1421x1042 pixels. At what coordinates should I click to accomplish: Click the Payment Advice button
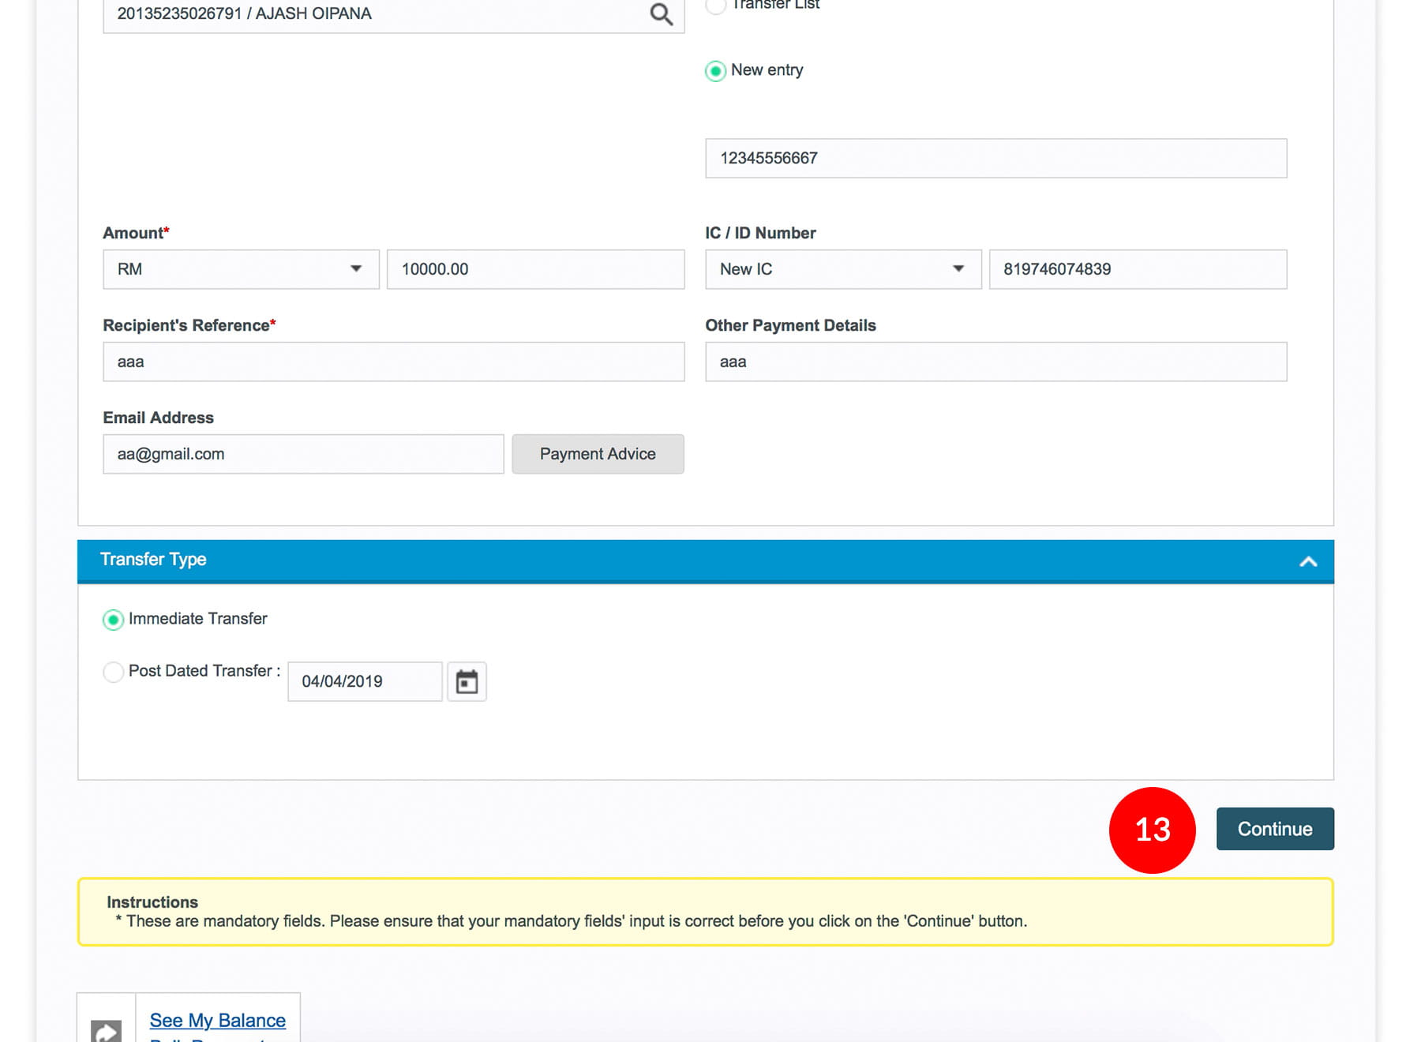(x=598, y=454)
